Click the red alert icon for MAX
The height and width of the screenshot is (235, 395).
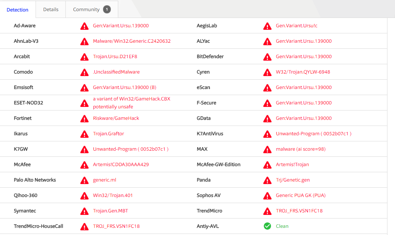[267, 149]
